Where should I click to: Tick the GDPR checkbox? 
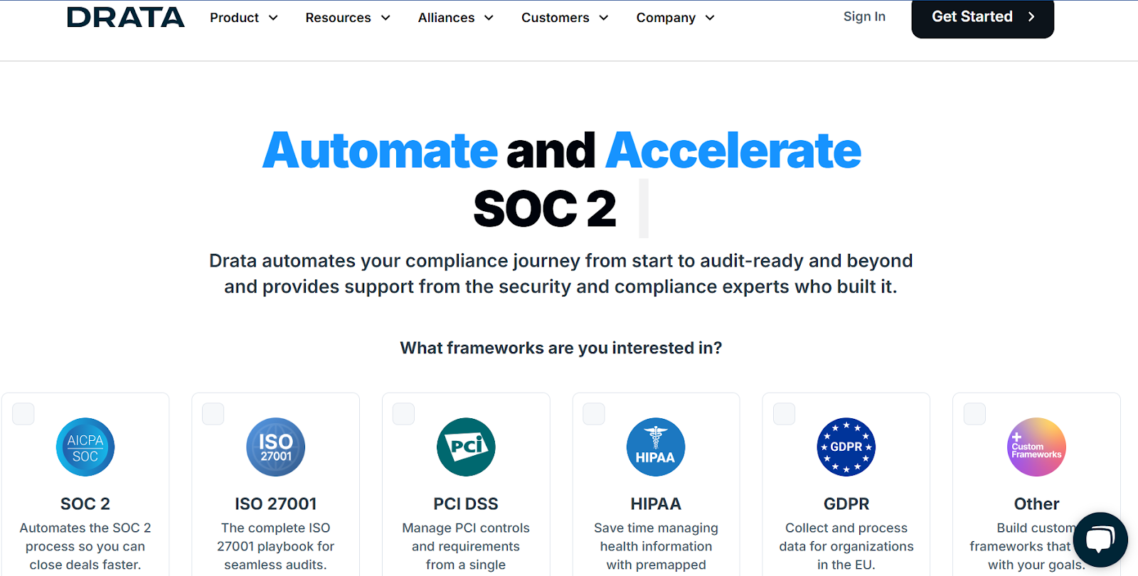click(785, 414)
